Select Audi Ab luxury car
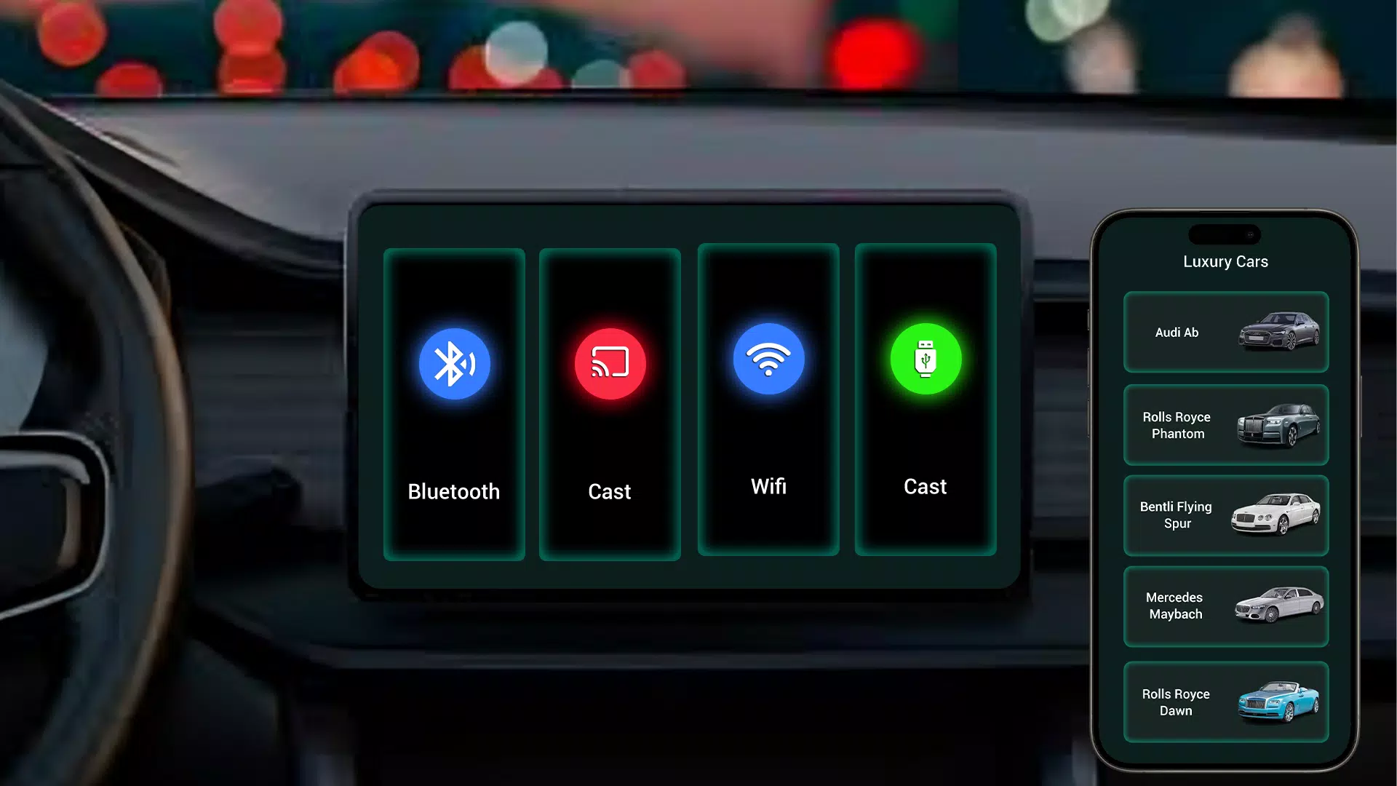Image resolution: width=1397 pixels, height=786 pixels. point(1226,331)
